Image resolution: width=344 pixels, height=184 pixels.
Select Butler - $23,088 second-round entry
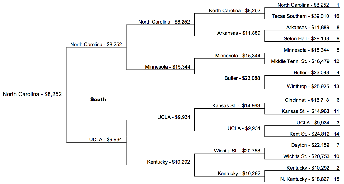242,78
